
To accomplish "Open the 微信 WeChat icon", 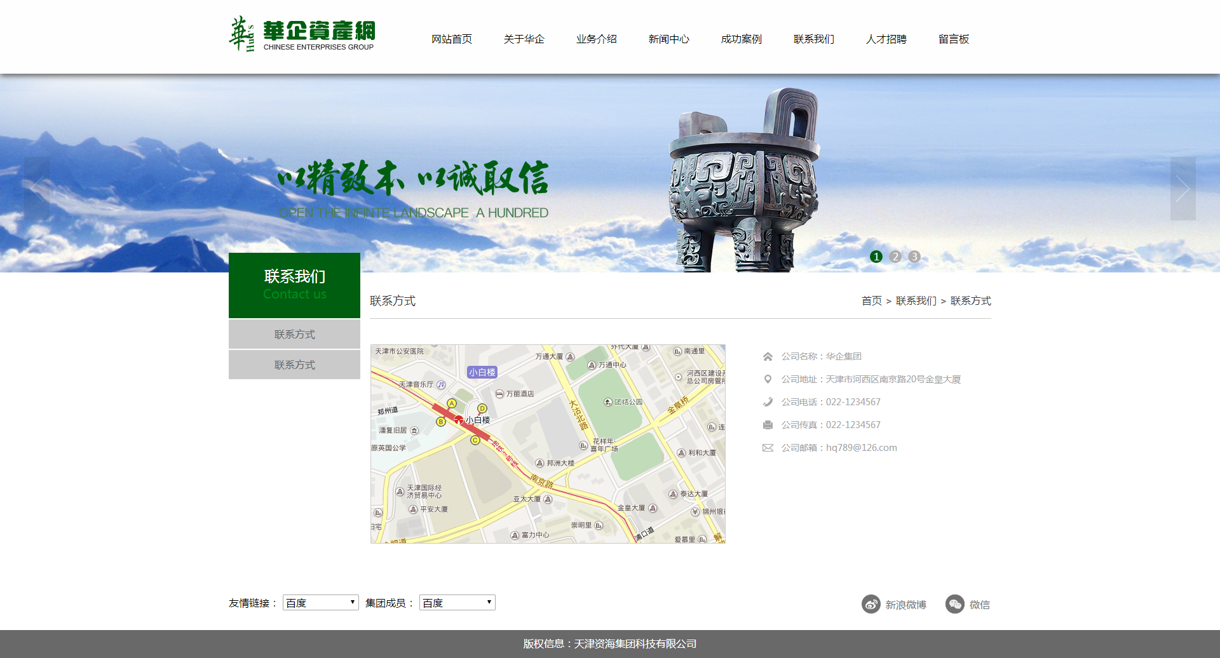I will (955, 604).
